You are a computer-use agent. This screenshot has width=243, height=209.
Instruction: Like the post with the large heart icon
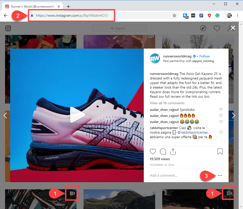point(153,151)
